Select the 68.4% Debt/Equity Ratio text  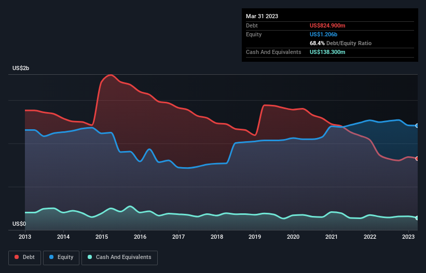point(340,43)
